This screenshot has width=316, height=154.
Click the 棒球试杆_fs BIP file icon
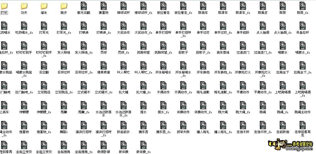(x=144, y=6)
